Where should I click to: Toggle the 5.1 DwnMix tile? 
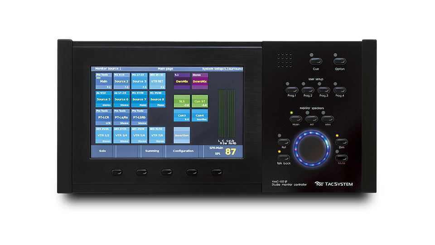click(182, 81)
